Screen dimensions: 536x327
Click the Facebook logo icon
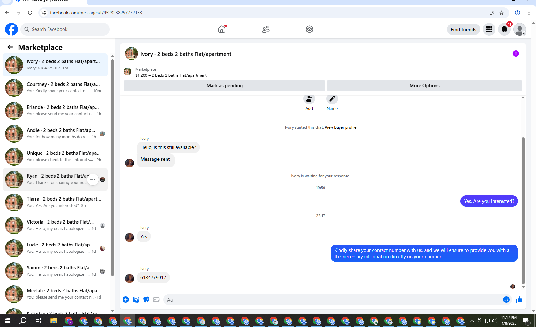[x=11, y=29]
